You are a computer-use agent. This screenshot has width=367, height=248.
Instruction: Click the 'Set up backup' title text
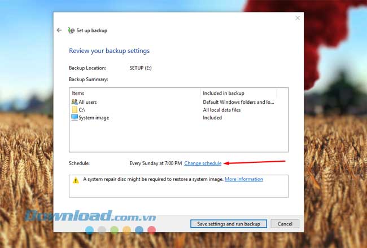tap(91, 30)
